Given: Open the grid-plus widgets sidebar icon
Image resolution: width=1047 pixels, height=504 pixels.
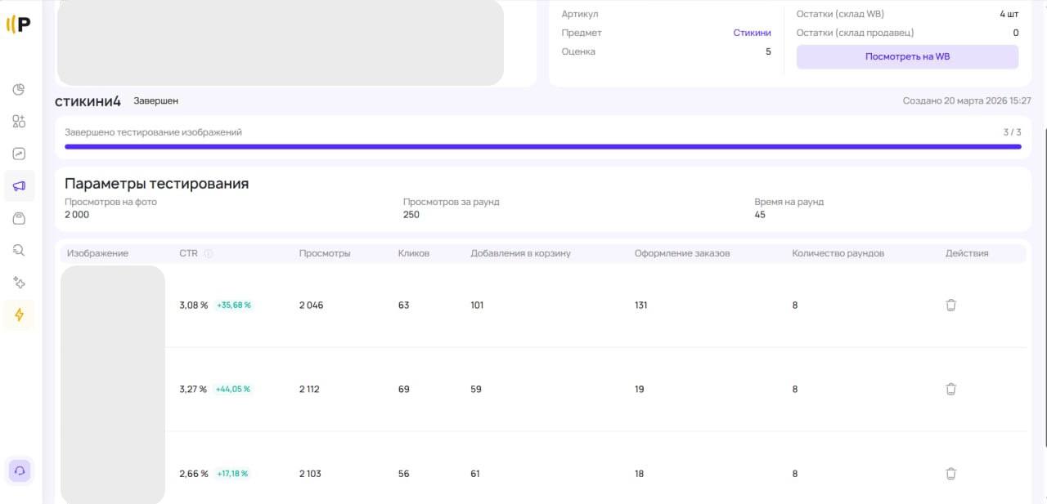Looking at the screenshot, I should tap(19, 121).
